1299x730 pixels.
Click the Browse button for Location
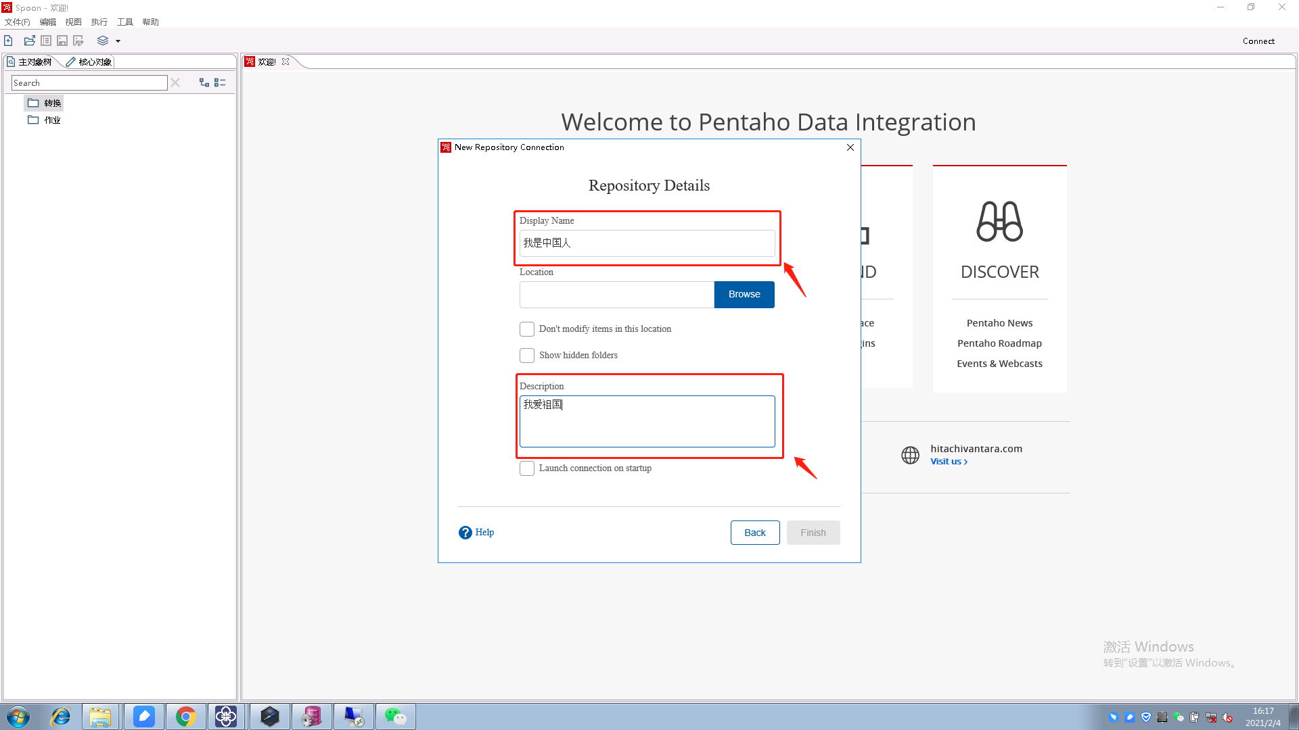pyautogui.click(x=744, y=295)
